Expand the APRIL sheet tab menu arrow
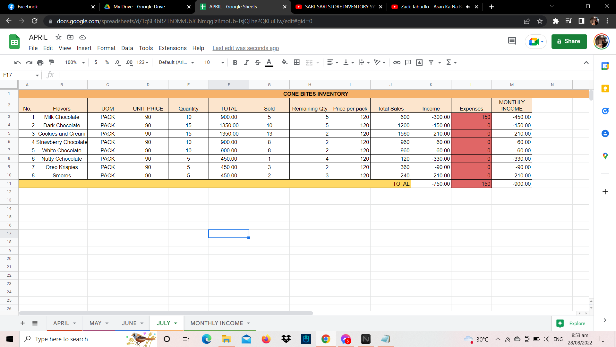Image resolution: width=616 pixels, height=347 pixels. coord(74,323)
